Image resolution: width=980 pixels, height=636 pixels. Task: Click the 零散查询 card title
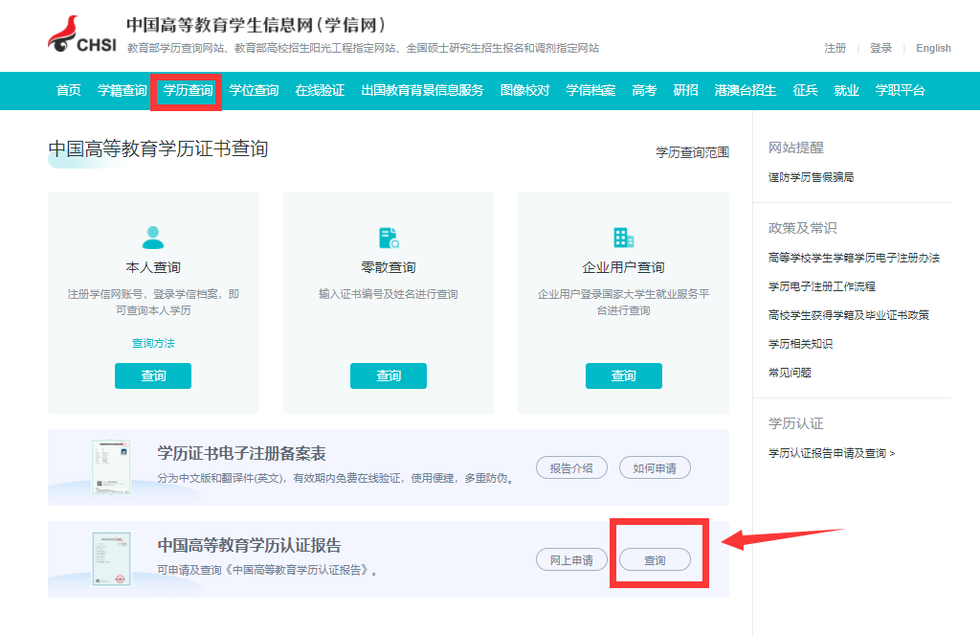coord(389,267)
